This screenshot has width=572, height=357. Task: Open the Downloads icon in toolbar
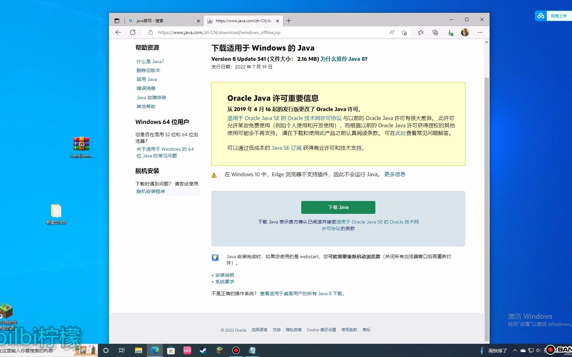click(450, 32)
